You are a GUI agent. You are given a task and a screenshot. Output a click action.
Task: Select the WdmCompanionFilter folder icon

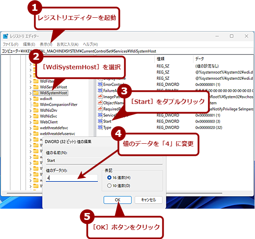point(36,104)
